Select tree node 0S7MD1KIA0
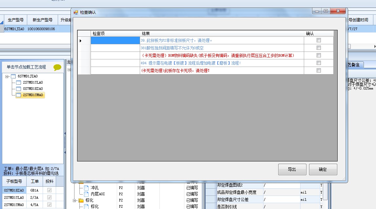The height and width of the screenshot is (209, 376). pyautogui.click(x=33, y=89)
